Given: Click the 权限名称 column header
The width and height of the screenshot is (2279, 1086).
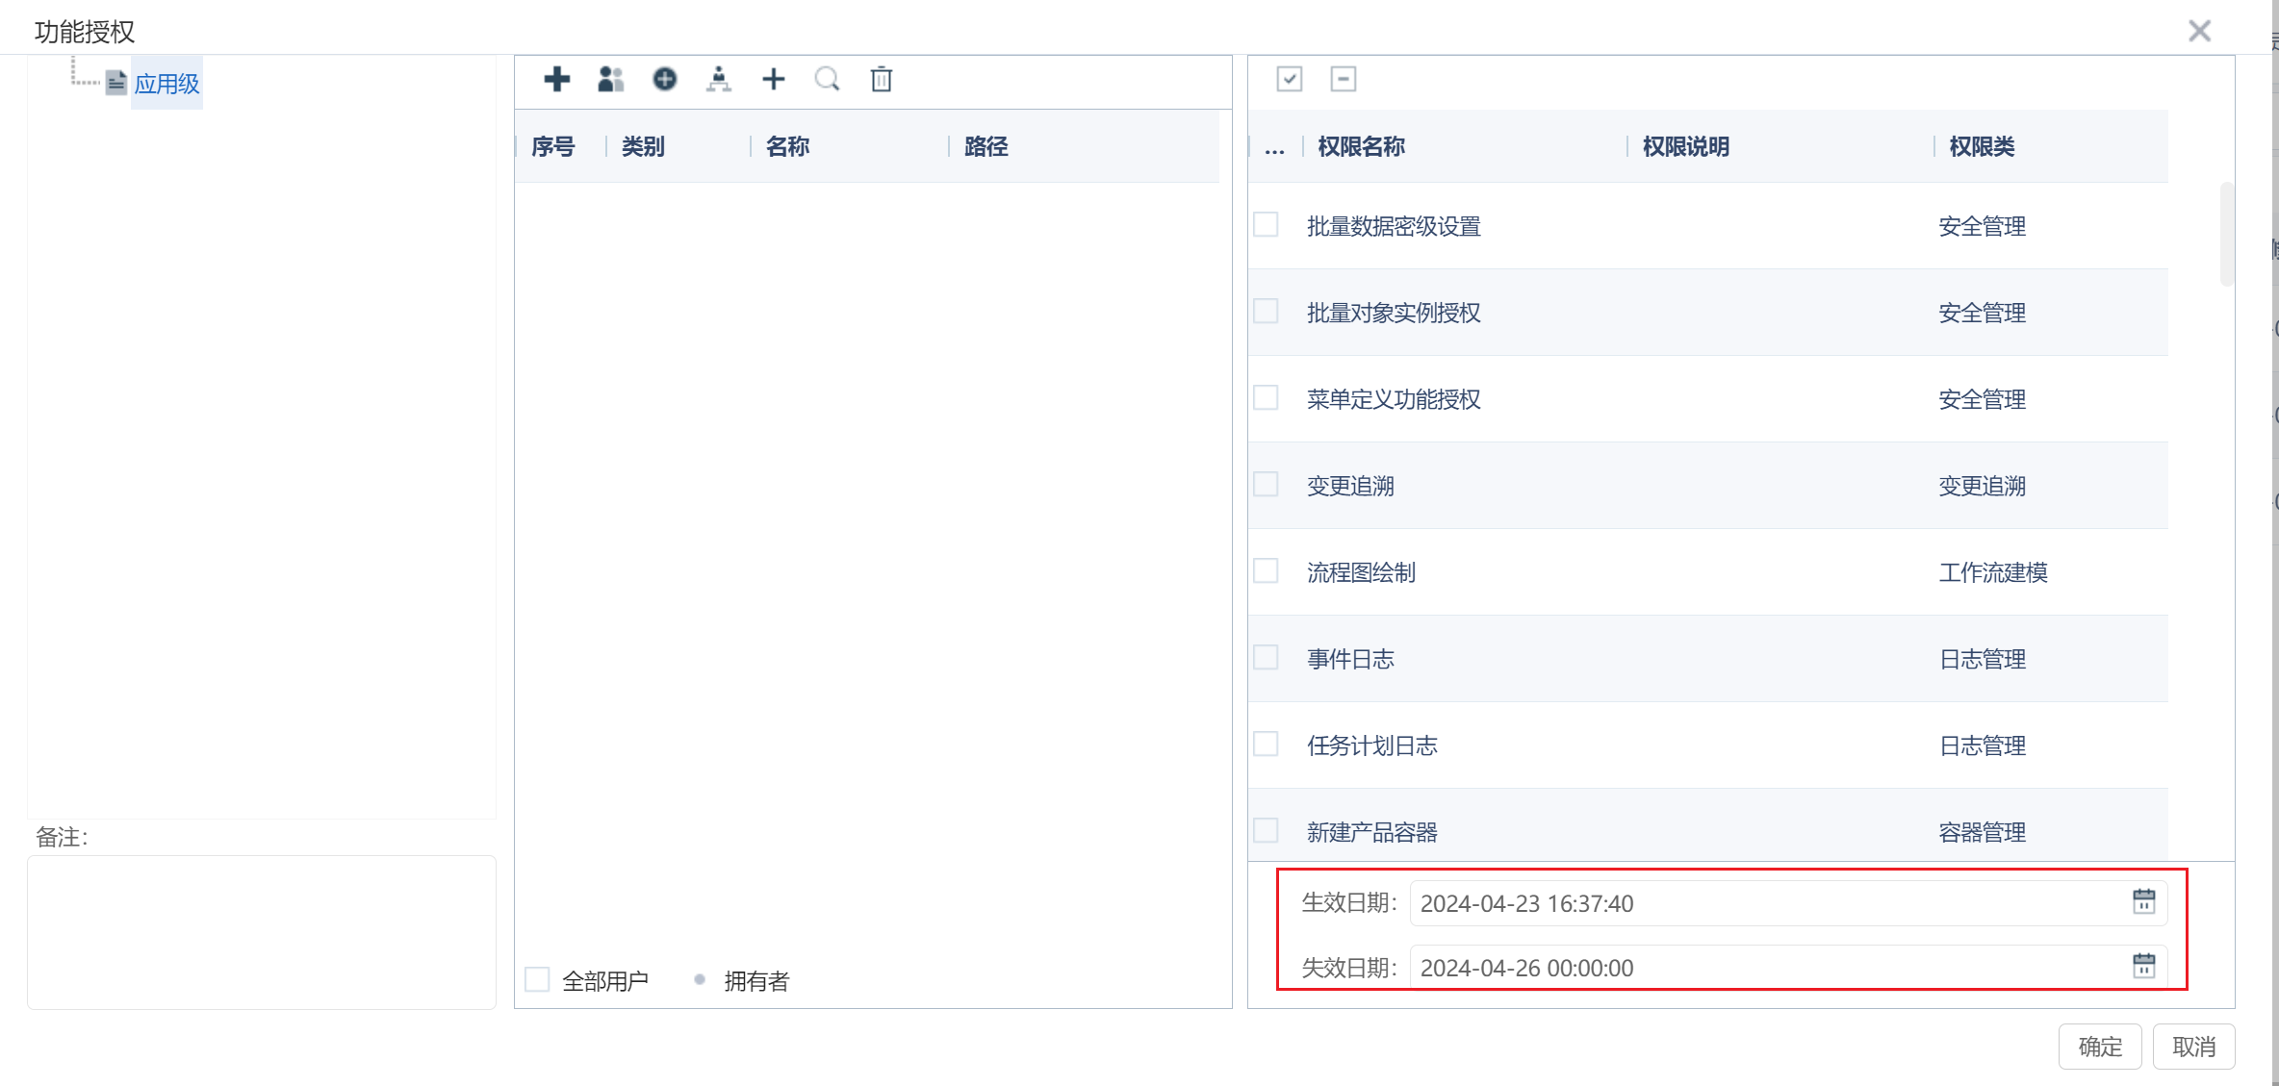Looking at the screenshot, I should pyautogui.click(x=1362, y=146).
